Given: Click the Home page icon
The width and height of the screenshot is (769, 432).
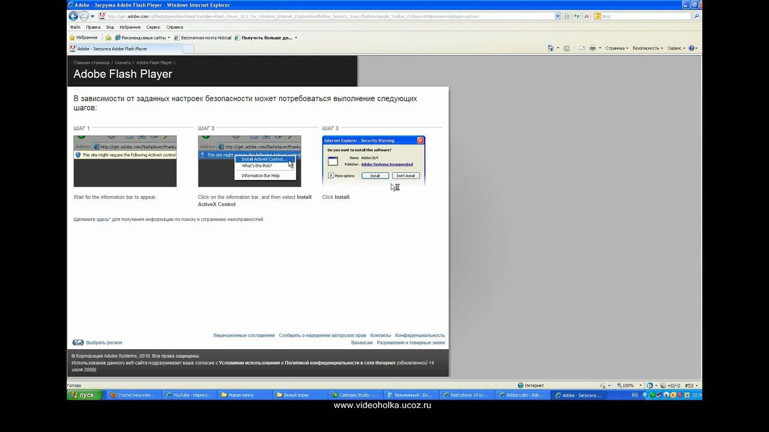Looking at the screenshot, I should [550, 48].
